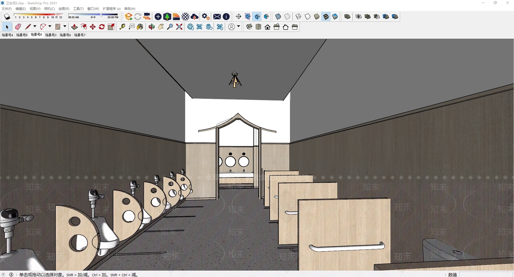Switch to scene tab 场景号4

tap(7, 35)
